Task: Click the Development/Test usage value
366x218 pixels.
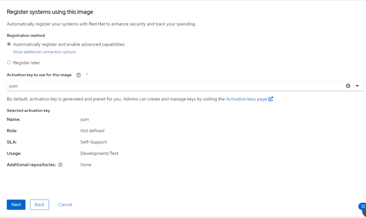Action: point(99,153)
